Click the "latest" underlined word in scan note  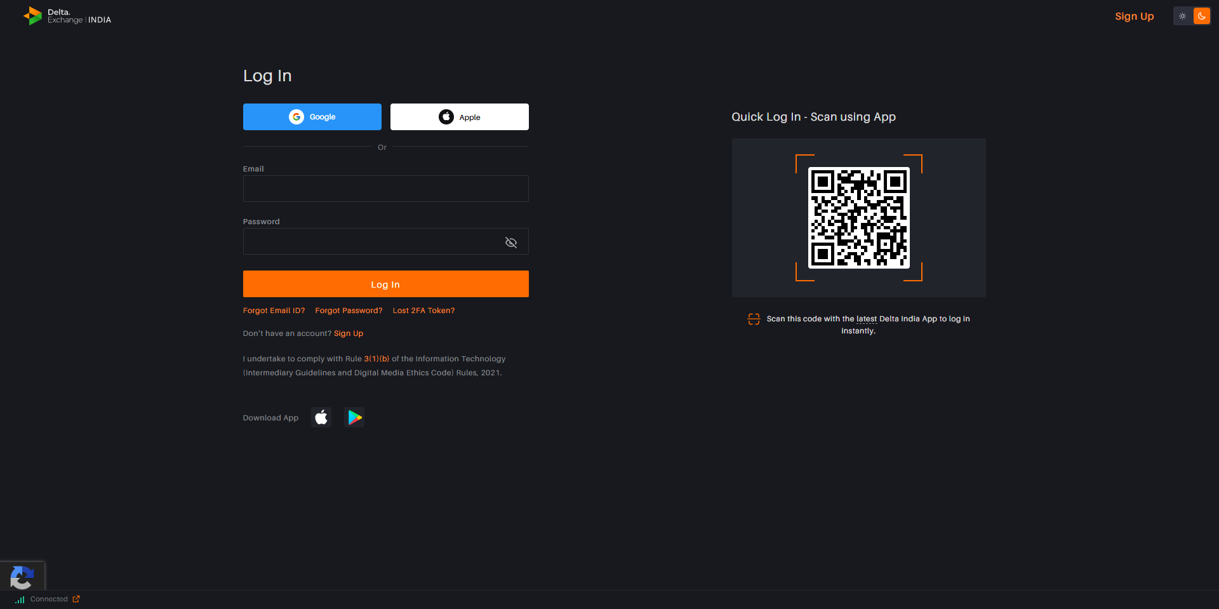867,319
